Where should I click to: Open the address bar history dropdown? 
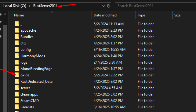[x=103, y=6]
